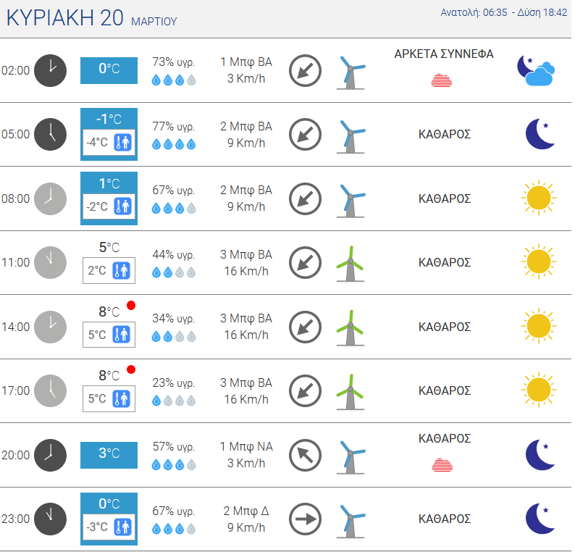Click the ΚΥΡΙΑΚΗ 20 date heading

tap(64, 18)
